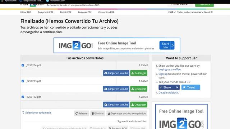This screenshot has height=129, width=230.
Task: Click the sidebar IMG2GO image tool ad
Action: [x=181, y=116]
